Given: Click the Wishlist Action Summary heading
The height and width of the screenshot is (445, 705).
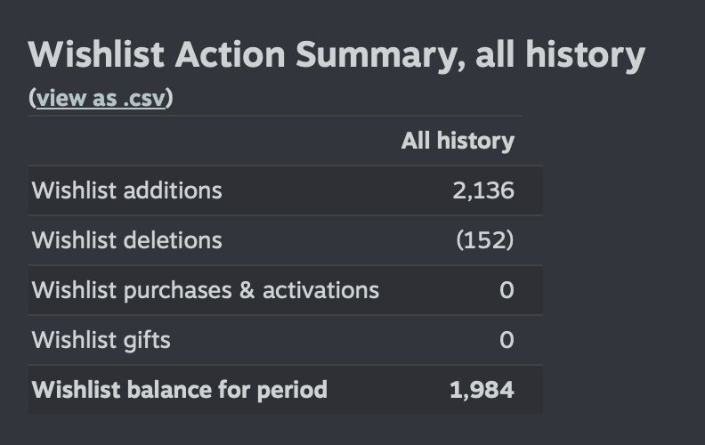Looking at the screenshot, I should point(336,55).
